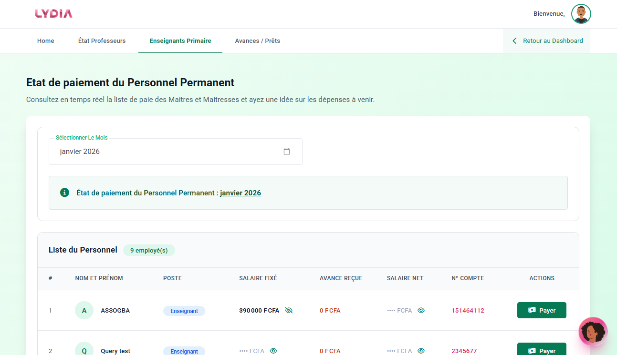Show Query test's fixed salary
Screen dimensions: 617x355
[x=273, y=351]
